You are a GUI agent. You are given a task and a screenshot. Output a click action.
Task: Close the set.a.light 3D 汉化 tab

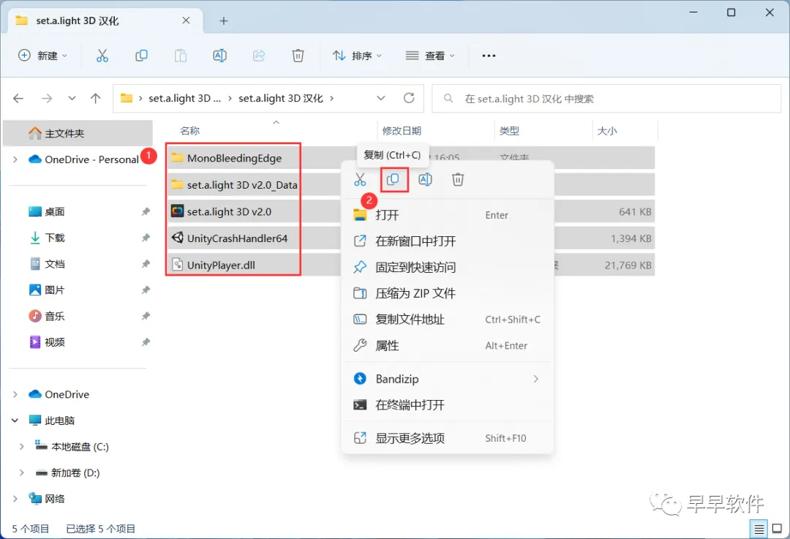186,20
